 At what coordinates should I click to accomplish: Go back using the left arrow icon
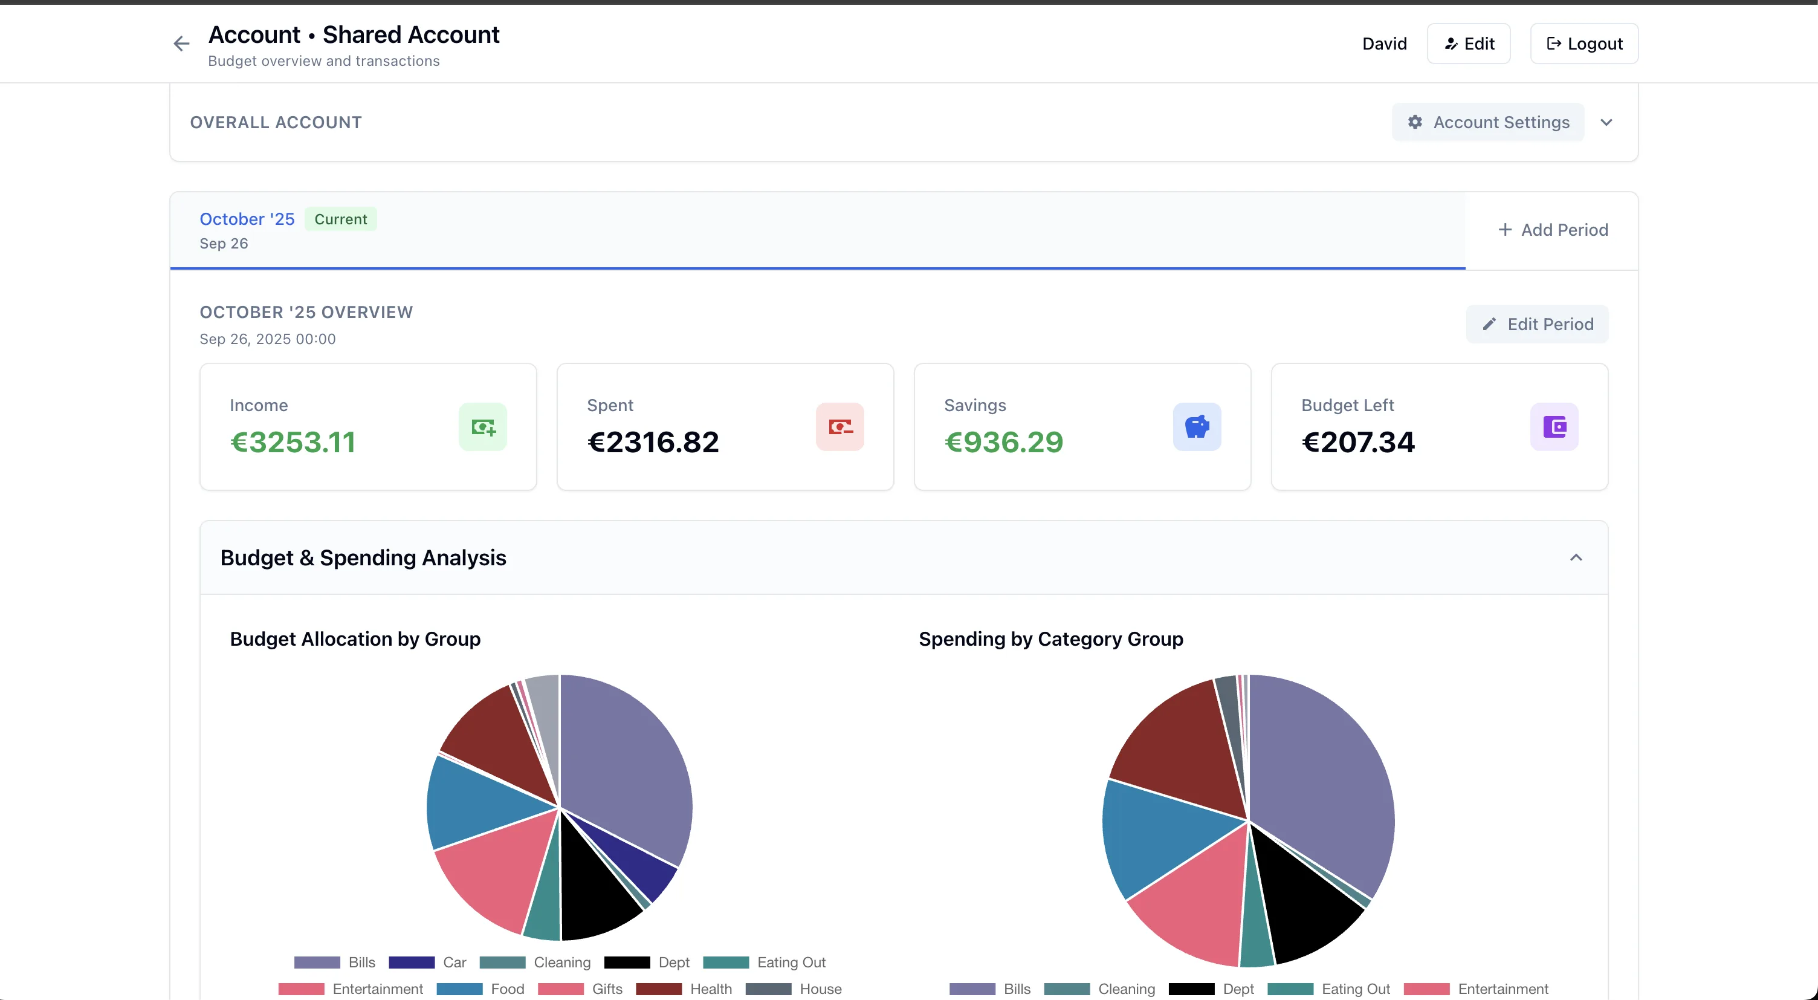pos(181,44)
